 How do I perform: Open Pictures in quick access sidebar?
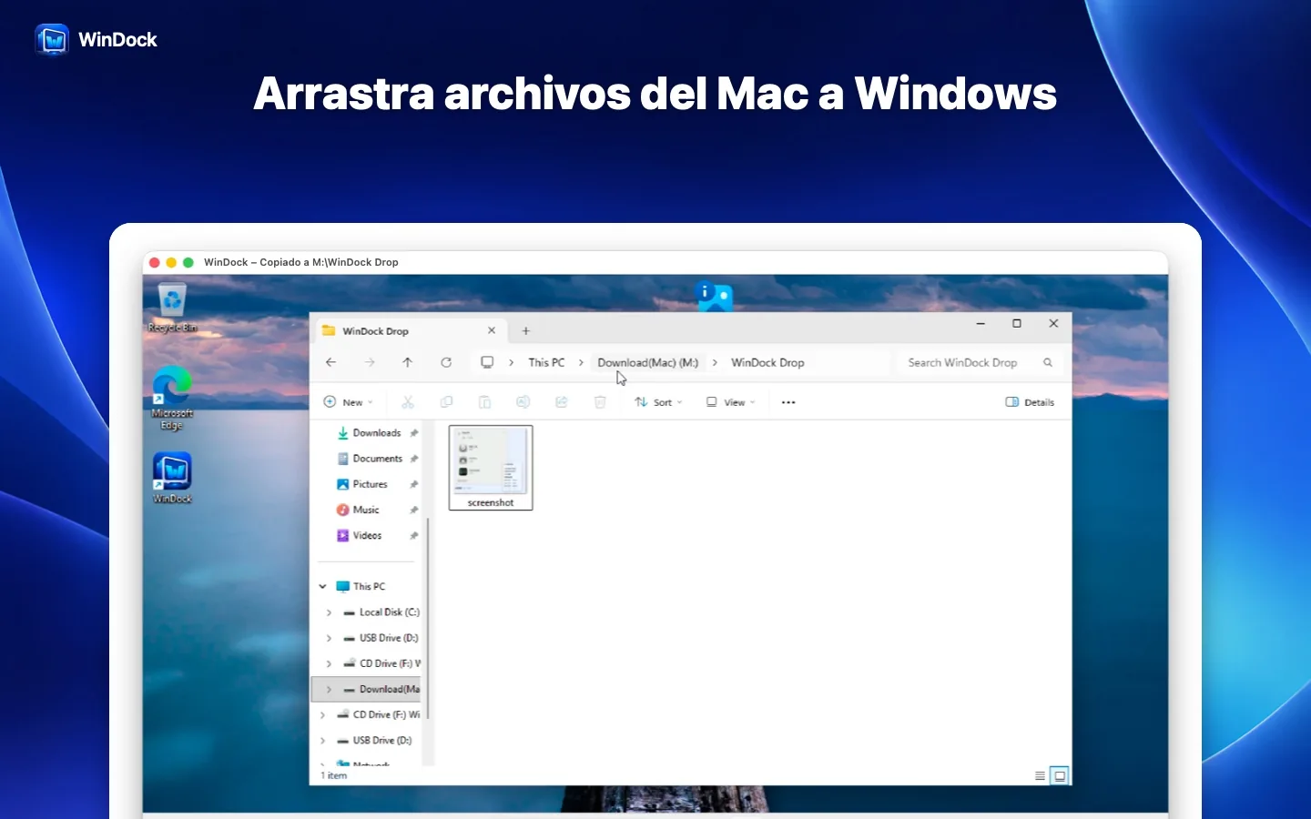[376, 484]
